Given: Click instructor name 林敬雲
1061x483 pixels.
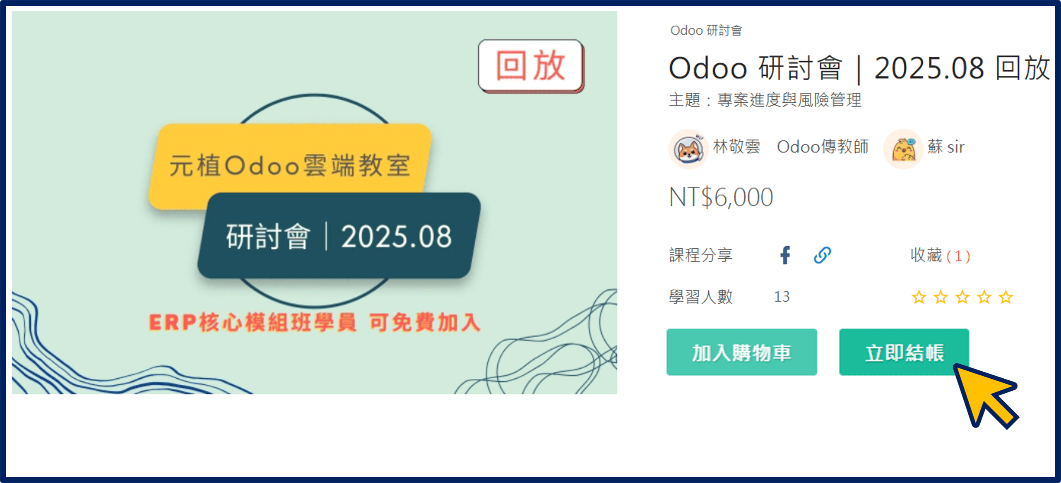Looking at the screenshot, I should coord(736,147).
